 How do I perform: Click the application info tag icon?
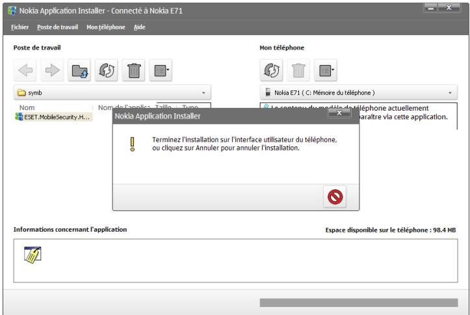[x=33, y=255]
